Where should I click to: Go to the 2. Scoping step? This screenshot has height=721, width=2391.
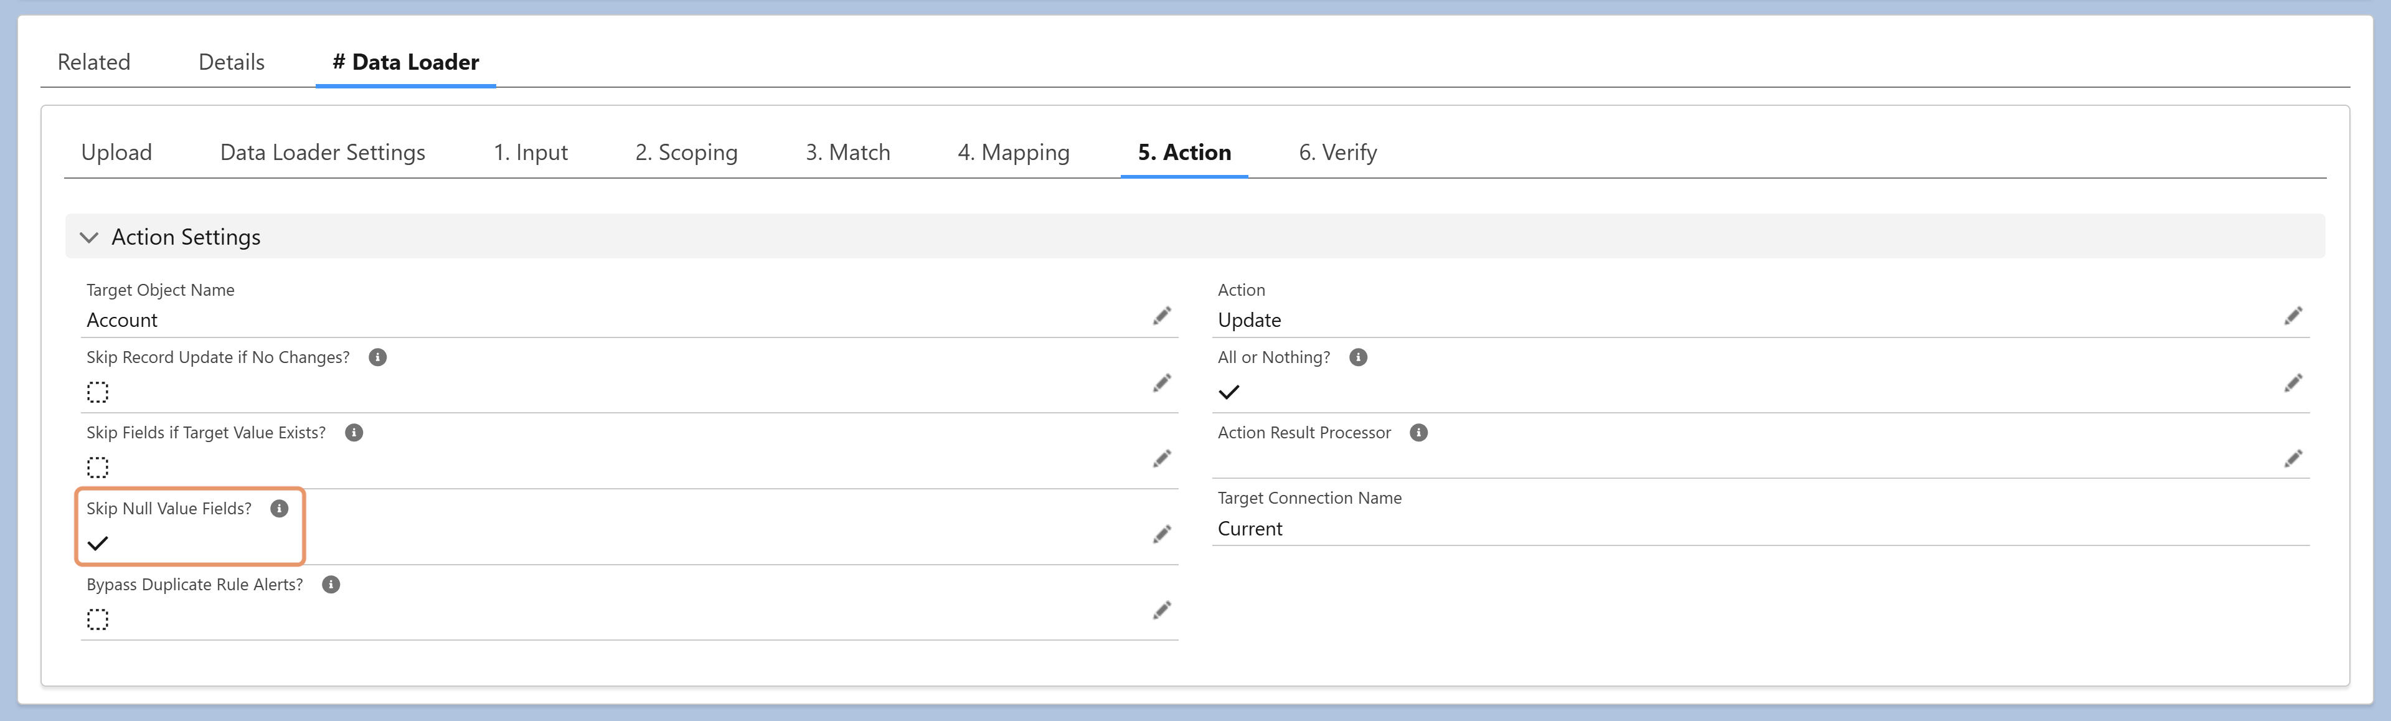pos(686,152)
